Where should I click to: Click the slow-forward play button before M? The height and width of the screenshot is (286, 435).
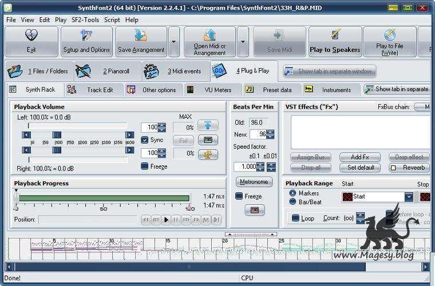click(196, 220)
